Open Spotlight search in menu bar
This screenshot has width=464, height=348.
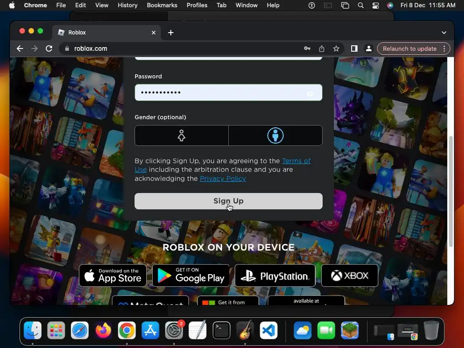pos(360,5)
